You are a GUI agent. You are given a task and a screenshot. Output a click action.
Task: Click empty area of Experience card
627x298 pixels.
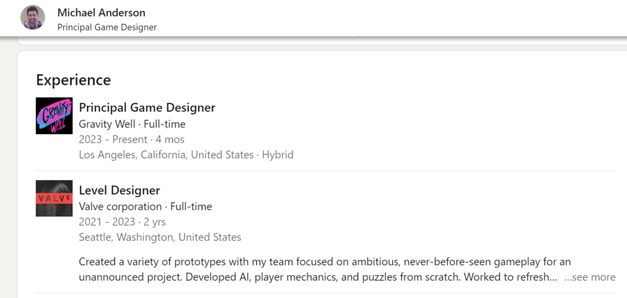[440, 120]
